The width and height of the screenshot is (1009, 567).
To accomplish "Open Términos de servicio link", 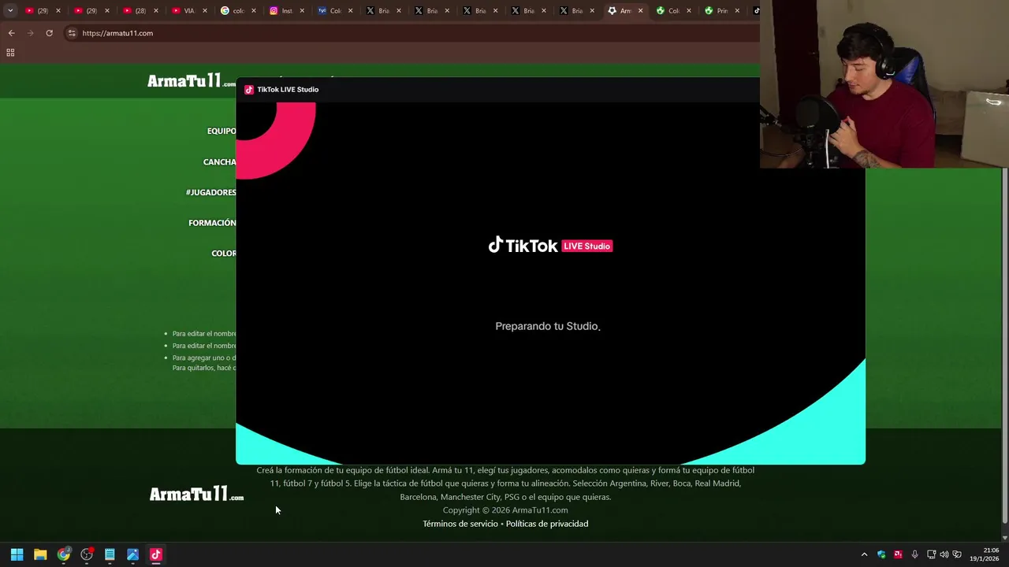I will 460,524.
